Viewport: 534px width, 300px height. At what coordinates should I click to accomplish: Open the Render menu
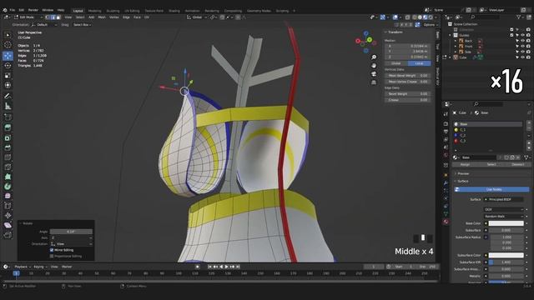[33, 10]
